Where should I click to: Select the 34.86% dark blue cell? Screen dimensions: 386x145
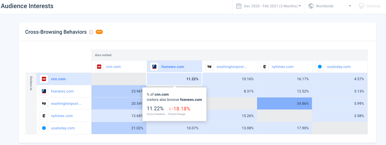pos(285,103)
